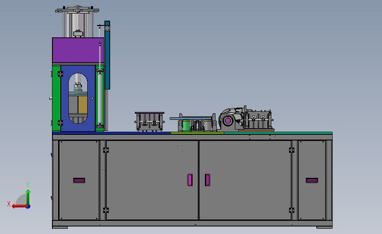382x234 pixels.
Task: Select the magenta circle on the motor housing
Action: pos(228,121)
